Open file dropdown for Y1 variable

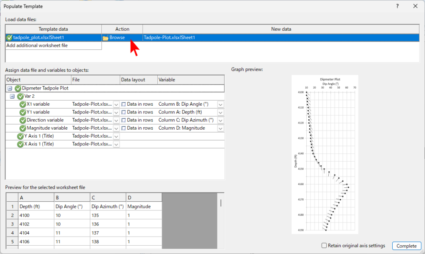[x=116, y=112]
